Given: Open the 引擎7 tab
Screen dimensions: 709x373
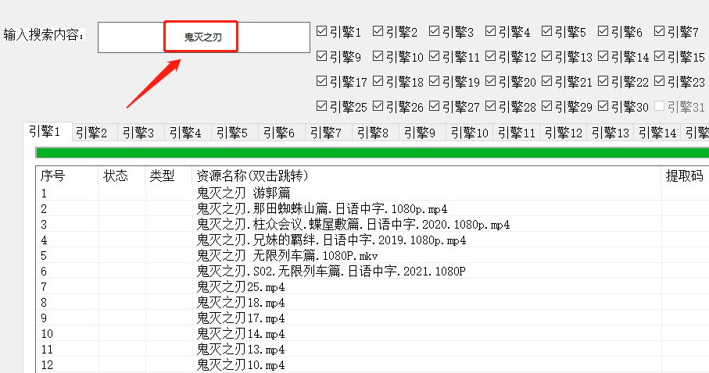Looking at the screenshot, I should tap(329, 133).
